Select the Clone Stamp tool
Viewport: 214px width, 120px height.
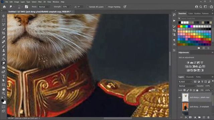(x=3, y=50)
